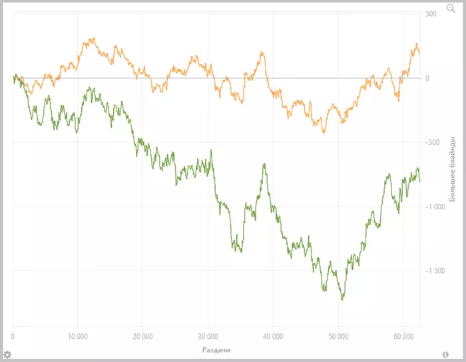Click the -500 y-axis label
Image resolution: width=466 pixels, height=362 pixels.
coord(433,142)
